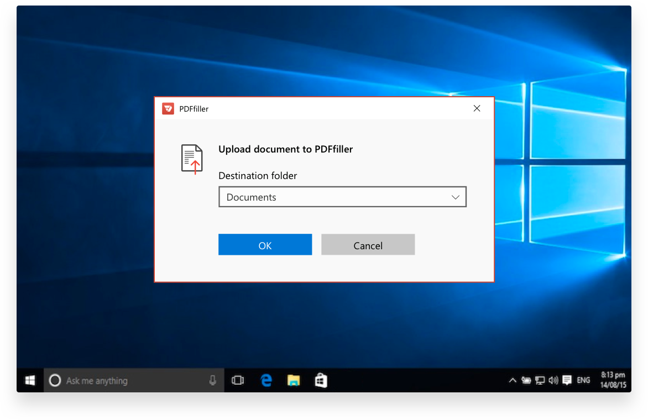Open the Windows Start menu

30,380
